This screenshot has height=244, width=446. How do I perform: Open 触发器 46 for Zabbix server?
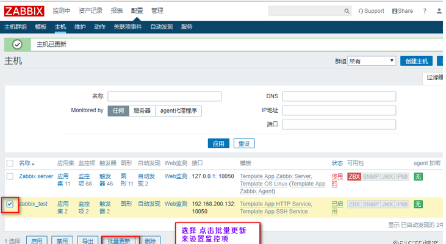coord(106,180)
